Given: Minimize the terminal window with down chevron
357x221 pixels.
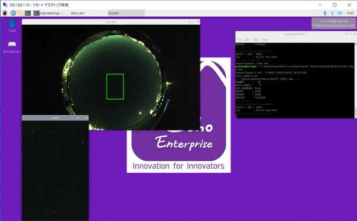Looking at the screenshot, I should pyautogui.click(x=346, y=34).
